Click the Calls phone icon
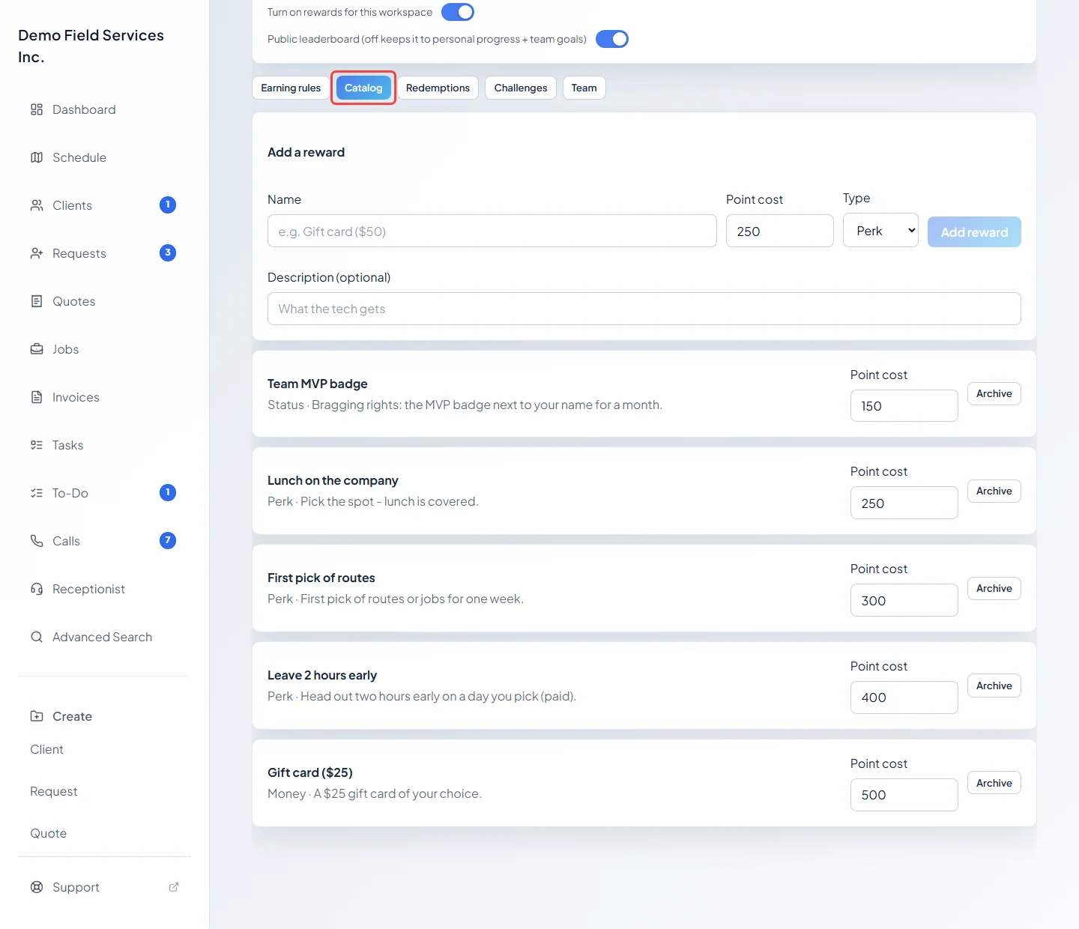This screenshot has height=929, width=1079. tap(37, 541)
